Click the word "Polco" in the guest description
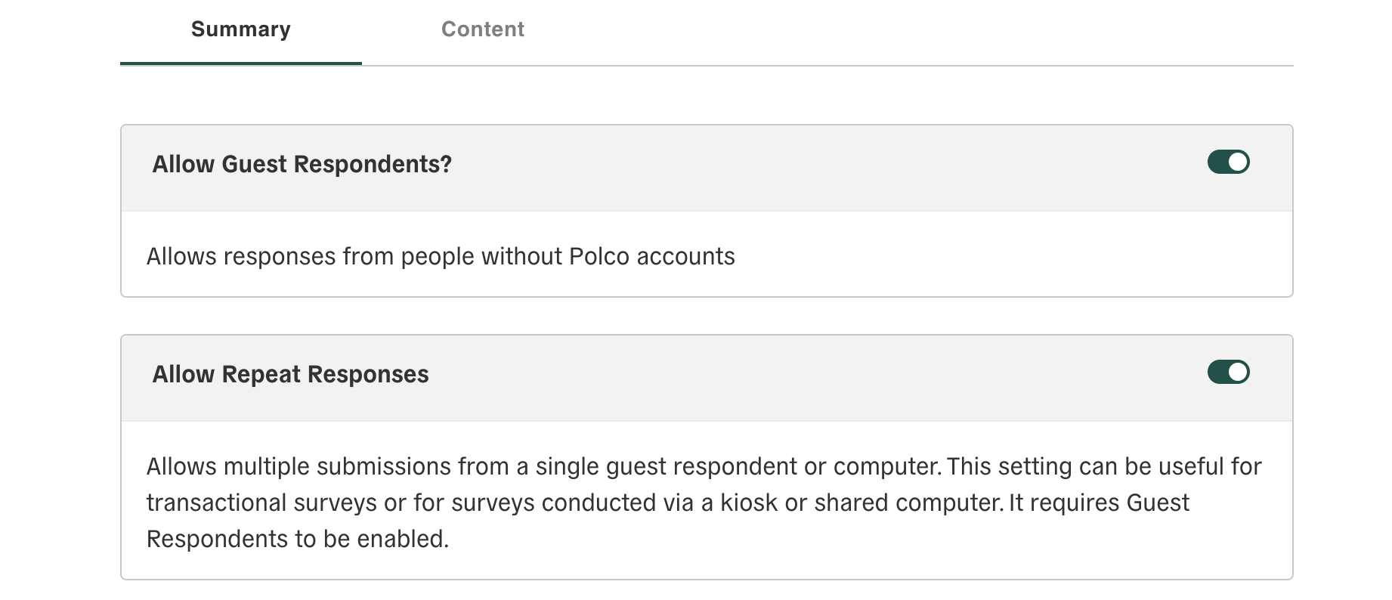Viewport: 1392px width, 600px height. click(x=599, y=257)
